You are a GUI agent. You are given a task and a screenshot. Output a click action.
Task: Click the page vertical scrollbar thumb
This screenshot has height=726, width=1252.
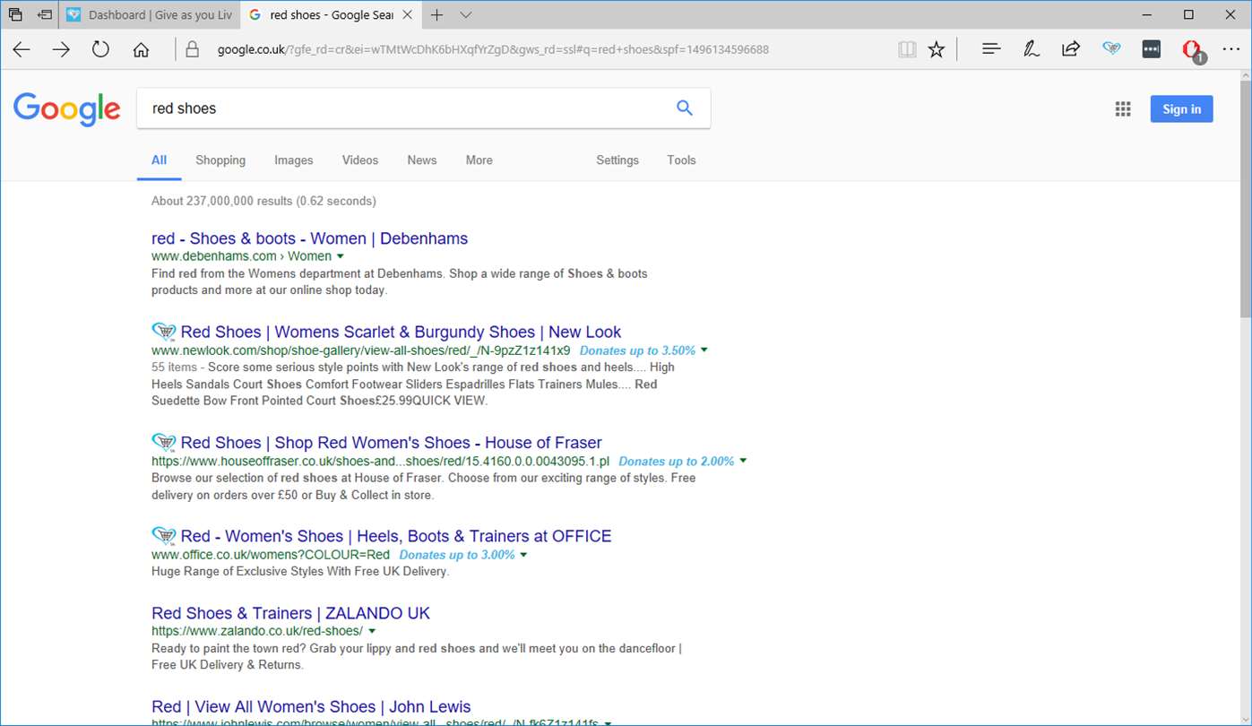tap(1245, 198)
